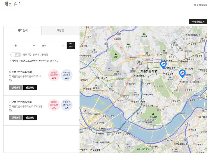Switch to 매장명 tab
This screenshot has width=212, height=155.
[61, 31]
